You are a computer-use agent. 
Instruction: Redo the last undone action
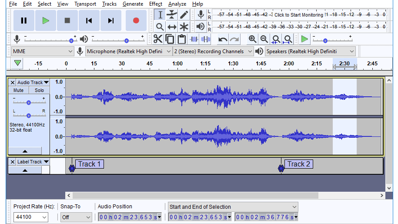pyautogui.click(x=234, y=39)
